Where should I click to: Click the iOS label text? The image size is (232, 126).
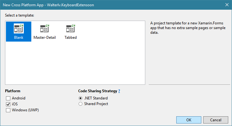(15, 104)
